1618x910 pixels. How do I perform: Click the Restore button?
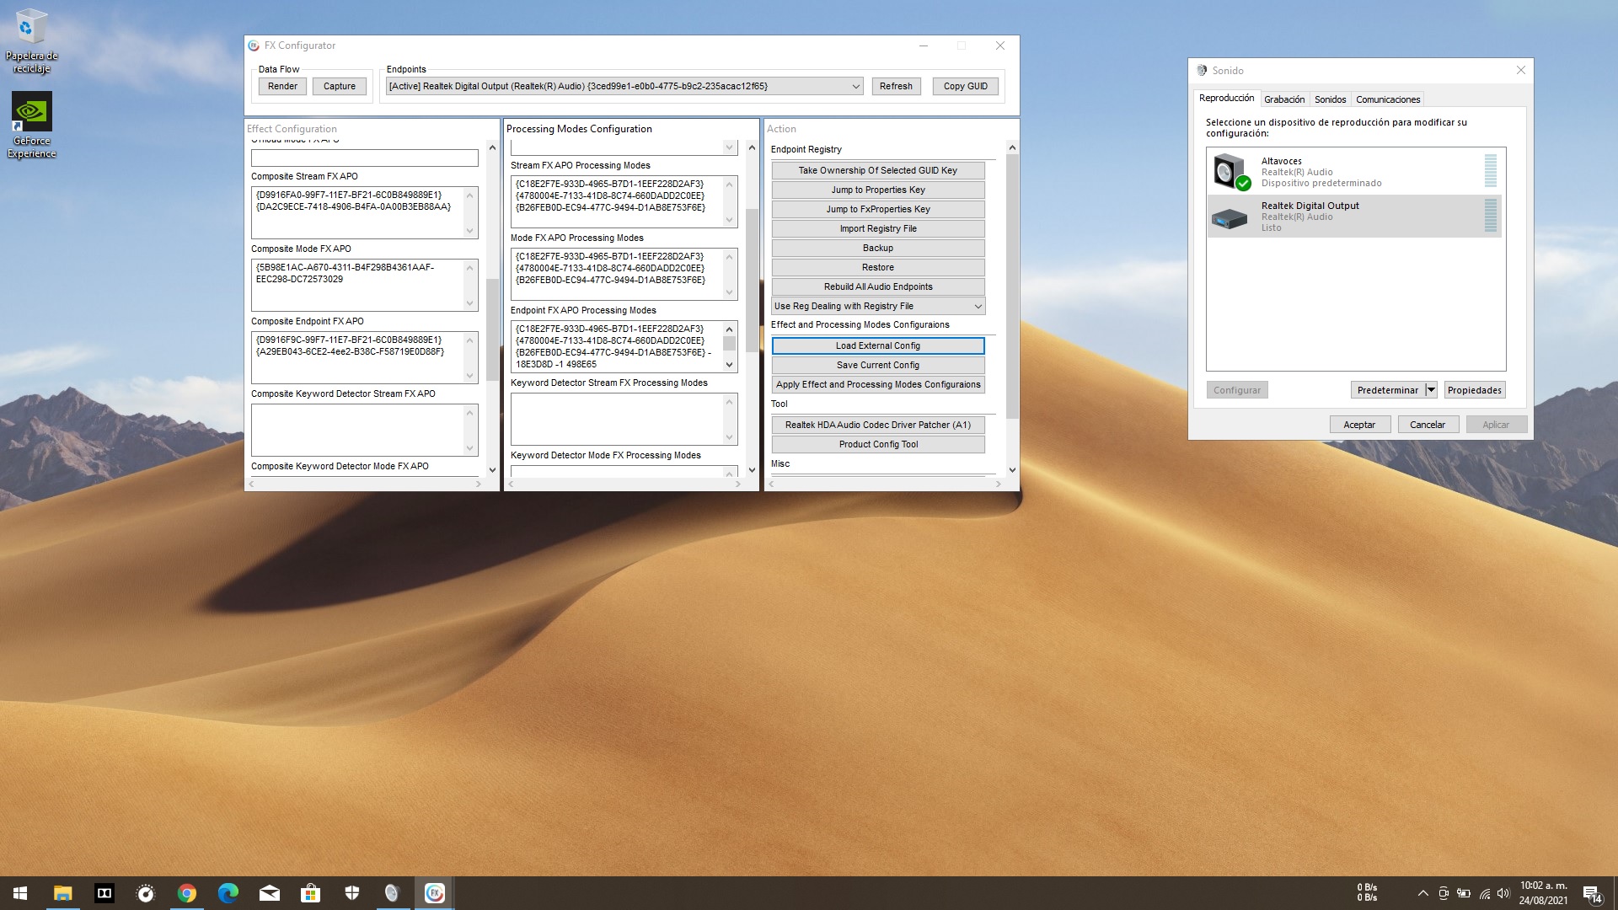coord(878,267)
